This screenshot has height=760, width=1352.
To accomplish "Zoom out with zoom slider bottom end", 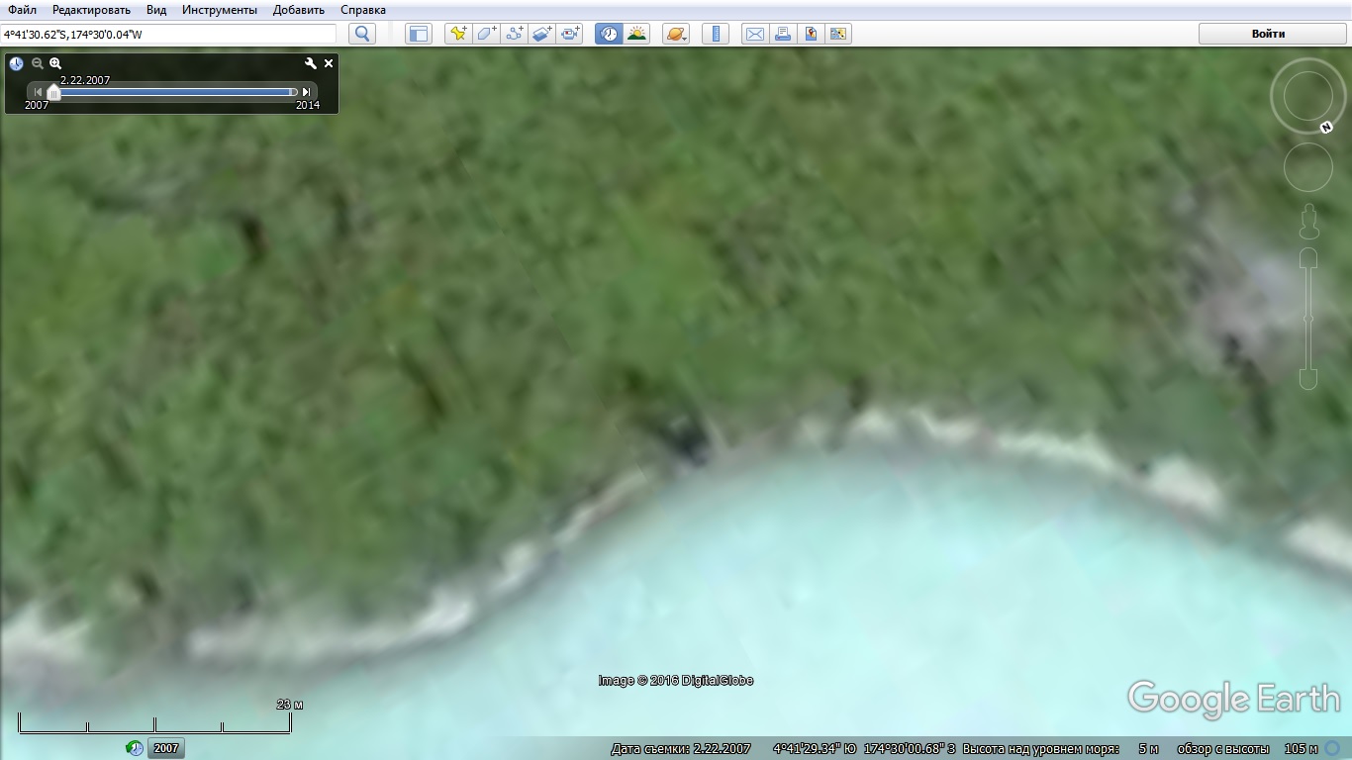I will coord(1308,378).
